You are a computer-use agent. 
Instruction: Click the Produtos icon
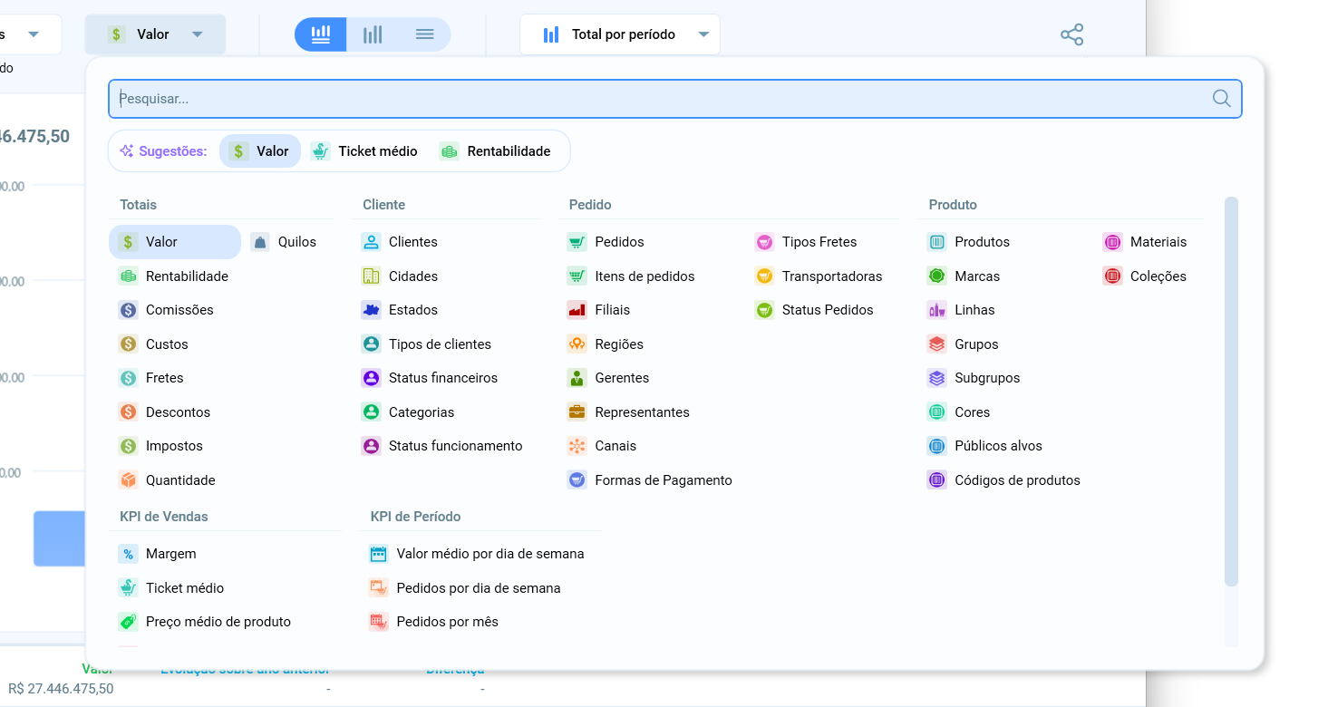[x=936, y=242]
